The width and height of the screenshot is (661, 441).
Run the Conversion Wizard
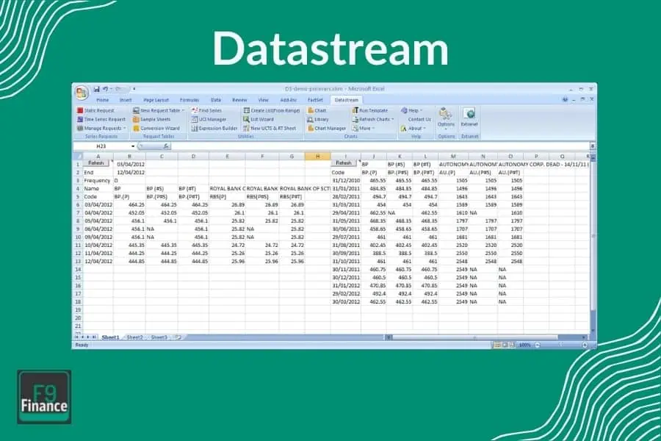coord(156,126)
